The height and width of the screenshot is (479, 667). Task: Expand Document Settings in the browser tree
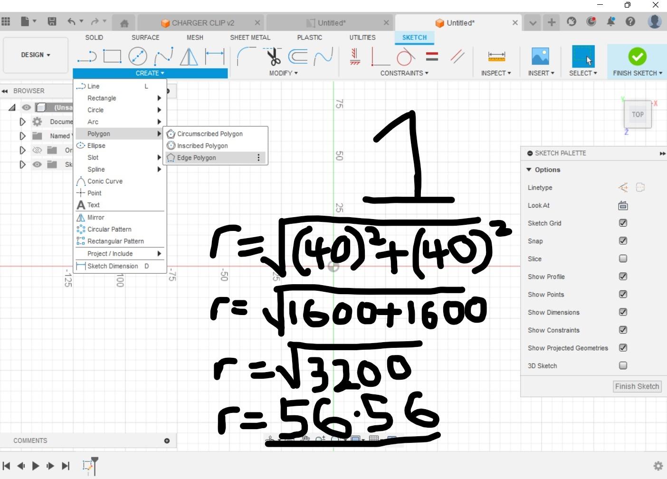click(22, 122)
